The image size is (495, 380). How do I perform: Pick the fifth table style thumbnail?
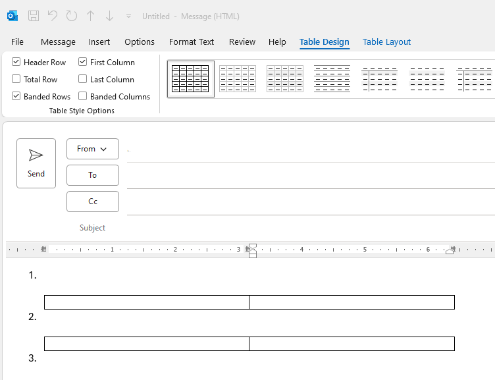379,78
